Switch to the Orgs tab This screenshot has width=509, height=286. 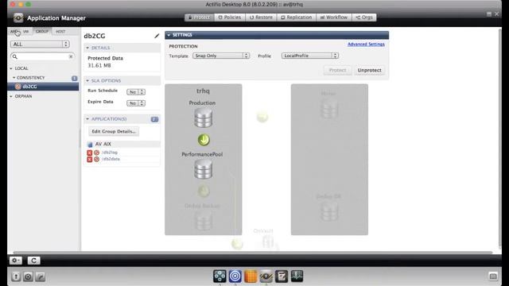[364, 17]
